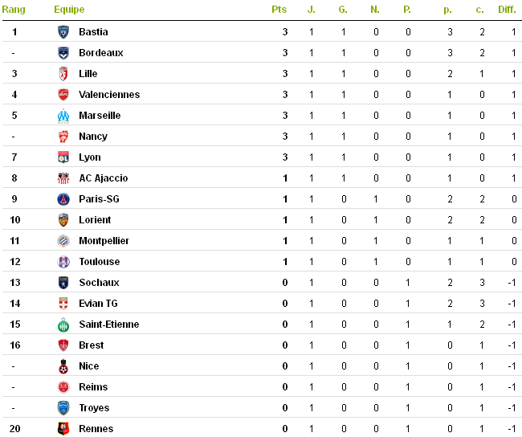
Task: Select the Evian TG team name
Action: tap(98, 304)
